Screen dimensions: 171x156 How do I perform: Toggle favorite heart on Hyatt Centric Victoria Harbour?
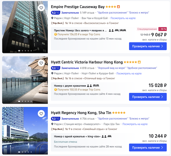41,63
